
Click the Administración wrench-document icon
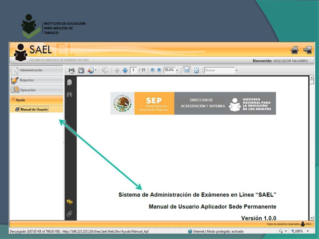pyautogui.click(x=15, y=71)
